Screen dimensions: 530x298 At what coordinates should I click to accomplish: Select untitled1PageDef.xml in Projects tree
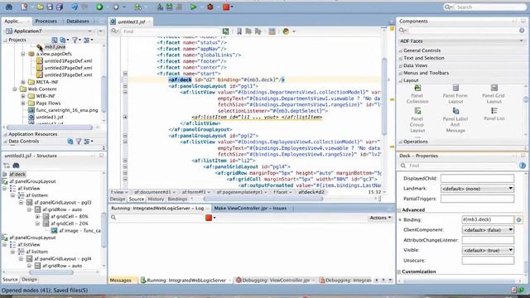(68, 60)
